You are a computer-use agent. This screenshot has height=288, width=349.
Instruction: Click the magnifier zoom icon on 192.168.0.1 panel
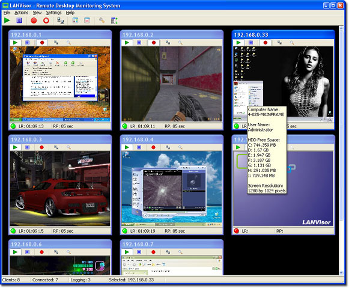68,42
